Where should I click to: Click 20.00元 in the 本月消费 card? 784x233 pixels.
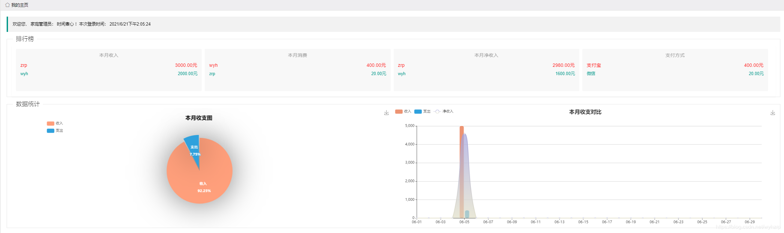[x=379, y=73]
